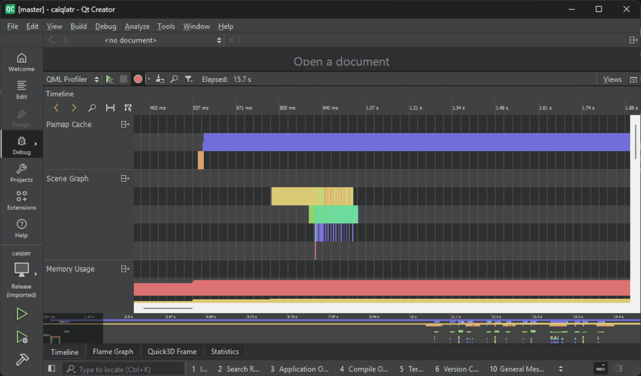Viewport: 641px width, 376px height.
Task: Go back in editor navigation
Action: coord(52,40)
